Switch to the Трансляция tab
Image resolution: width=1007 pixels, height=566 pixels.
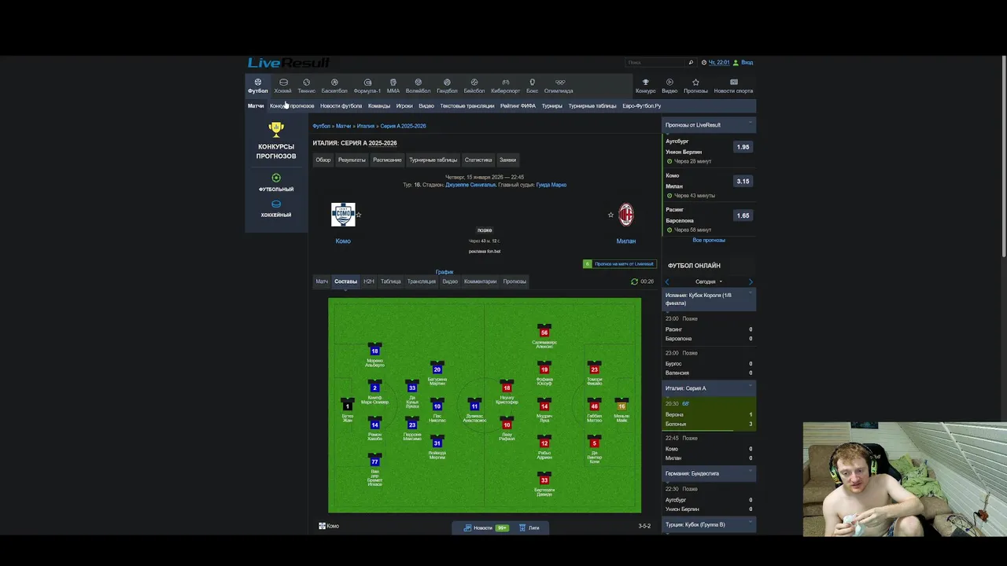click(422, 281)
